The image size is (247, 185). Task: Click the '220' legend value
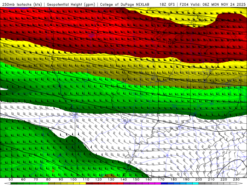click(x=224, y=179)
